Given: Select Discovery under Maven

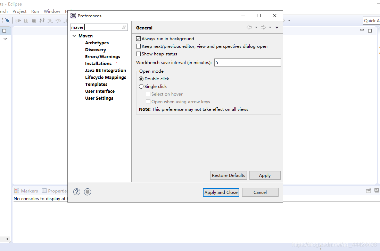Looking at the screenshot, I should pos(96,50).
